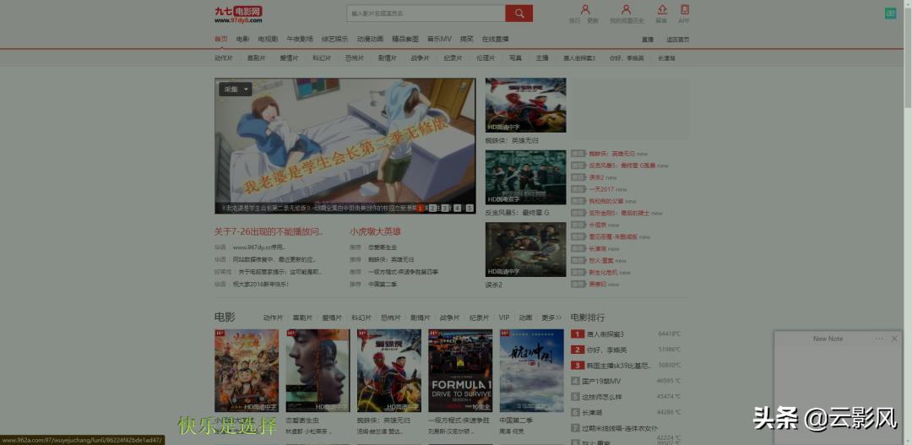
Task: Open the first cartoon poster in movies section
Action: click(247, 371)
